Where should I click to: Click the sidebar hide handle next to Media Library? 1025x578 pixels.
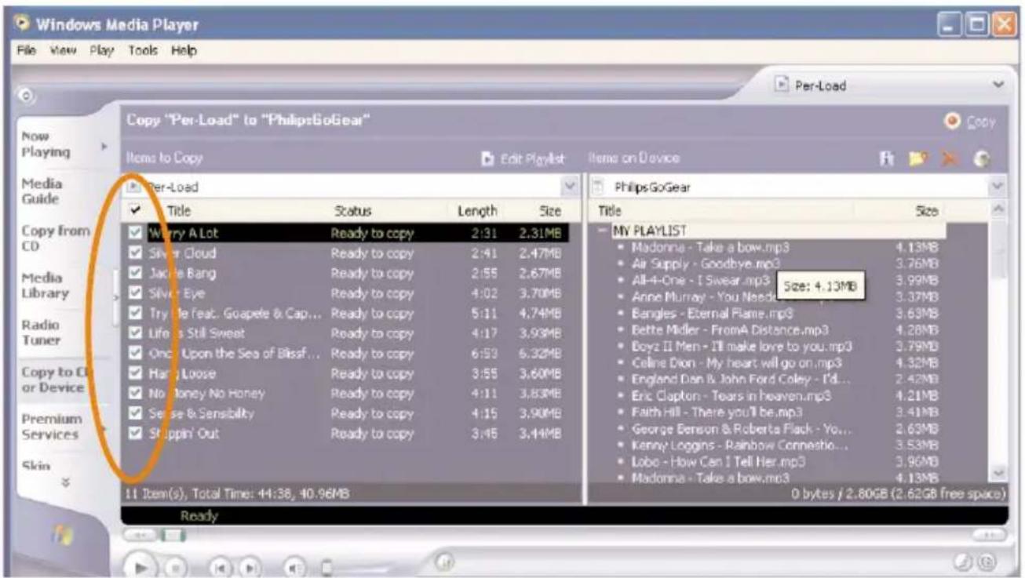[x=116, y=297]
